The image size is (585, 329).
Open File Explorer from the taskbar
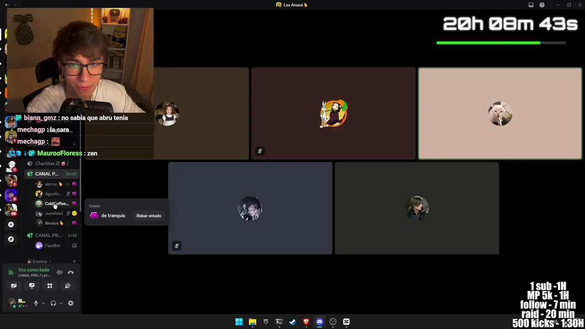coord(252,322)
